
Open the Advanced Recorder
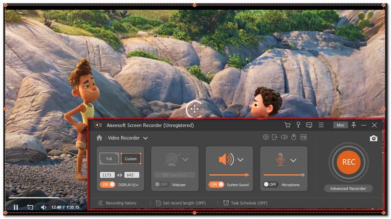348,189
